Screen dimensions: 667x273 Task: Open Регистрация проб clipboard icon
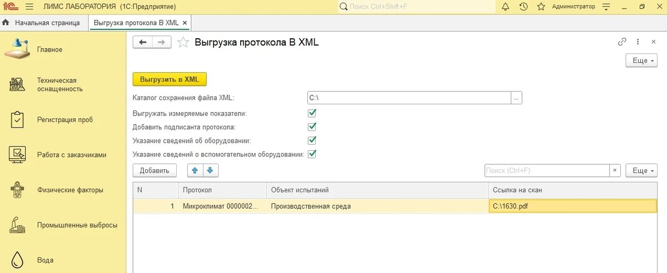coord(18,119)
